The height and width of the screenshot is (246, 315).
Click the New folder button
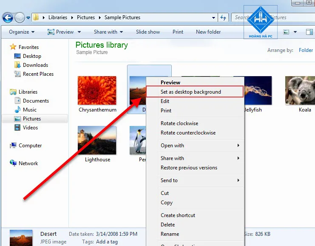(208, 32)
